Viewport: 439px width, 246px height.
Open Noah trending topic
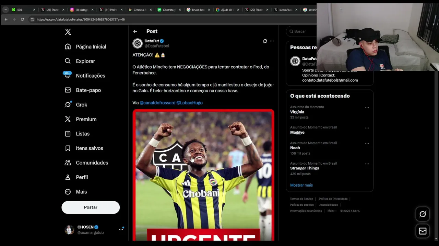(x=295, y=148)
